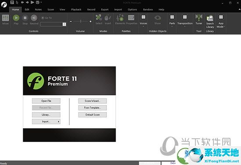Show hidden objects with the eye icon

coord(158,20)
